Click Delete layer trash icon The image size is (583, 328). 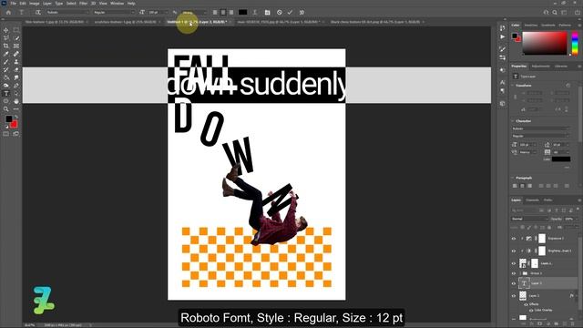pos(573,324)
